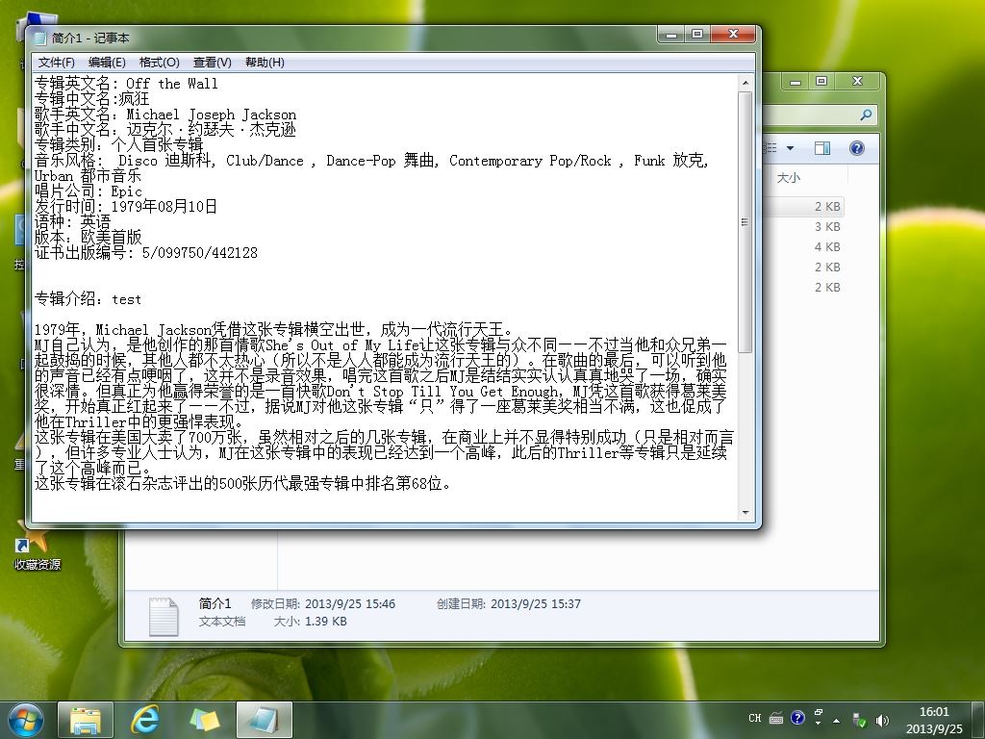
Task: Click the yellow-green sticky notes taskbar icon
Action: (x=205, y=720)
